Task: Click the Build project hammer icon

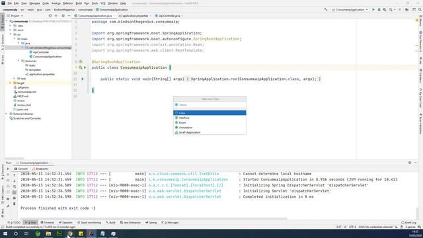Action: pyautogui.click(x=326, y=9)
